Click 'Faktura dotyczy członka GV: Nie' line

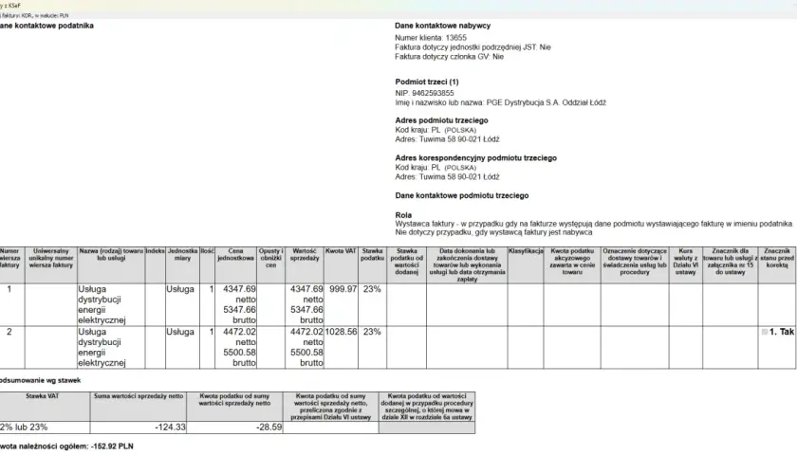449,57
